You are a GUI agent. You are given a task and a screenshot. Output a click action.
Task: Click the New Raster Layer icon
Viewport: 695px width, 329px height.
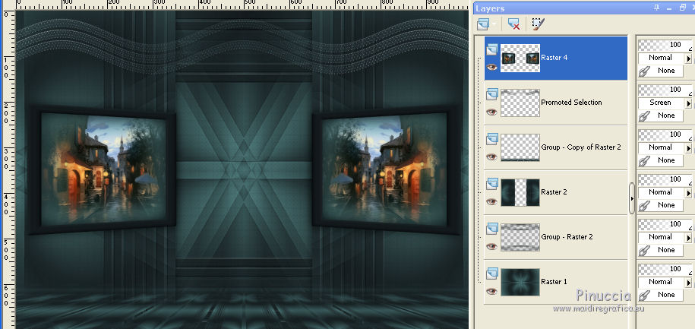click(x=482, y=24)
